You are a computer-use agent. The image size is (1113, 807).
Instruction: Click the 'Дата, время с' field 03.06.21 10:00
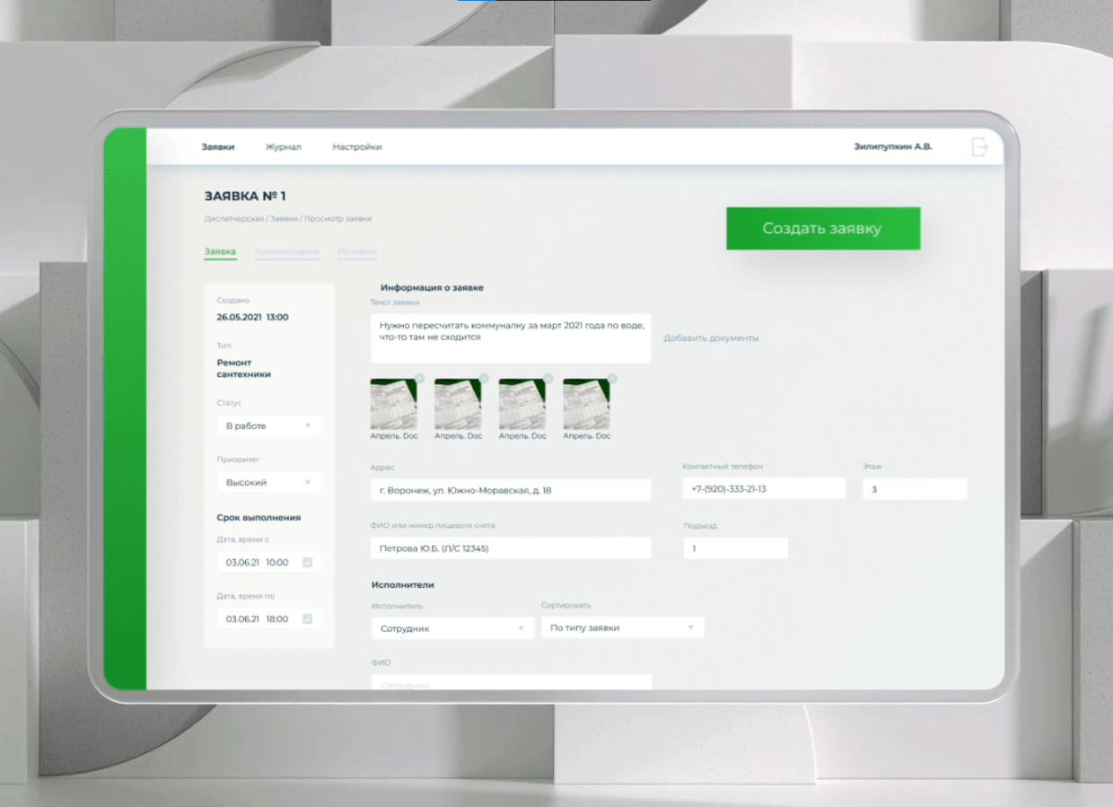tap(268, 563)
